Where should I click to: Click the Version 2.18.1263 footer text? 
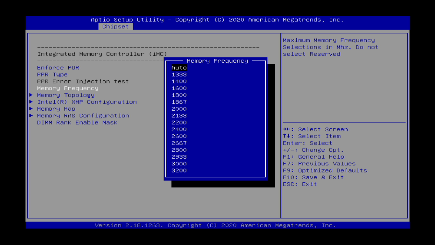point(215,225)
